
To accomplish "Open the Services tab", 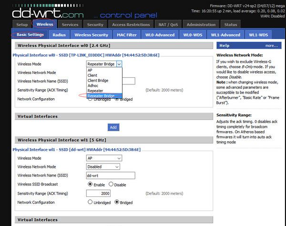I will pyautogui.click(x=70, y=25).
